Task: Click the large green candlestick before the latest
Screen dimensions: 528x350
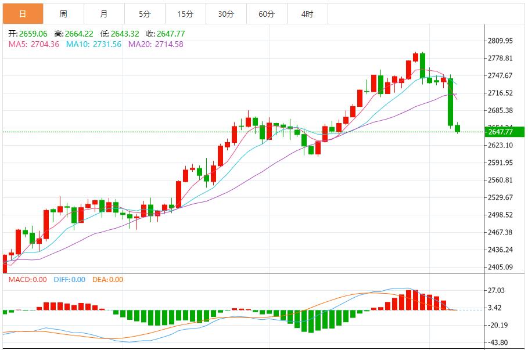Action: (450, 102)
